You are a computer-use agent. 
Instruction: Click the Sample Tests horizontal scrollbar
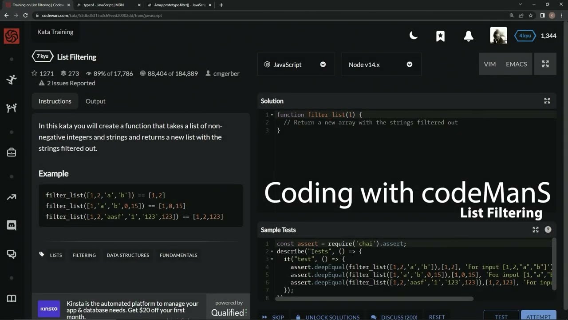tap(374, 299)
